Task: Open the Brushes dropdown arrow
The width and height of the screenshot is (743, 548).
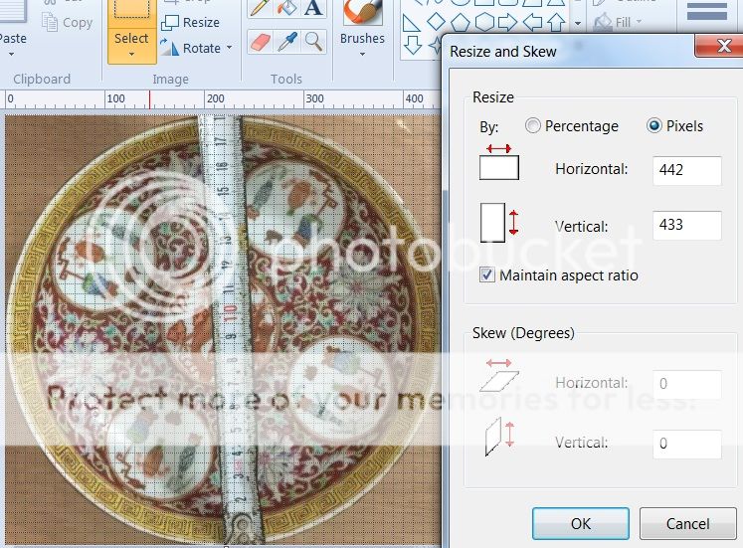Action: click(x=362, y=54)
